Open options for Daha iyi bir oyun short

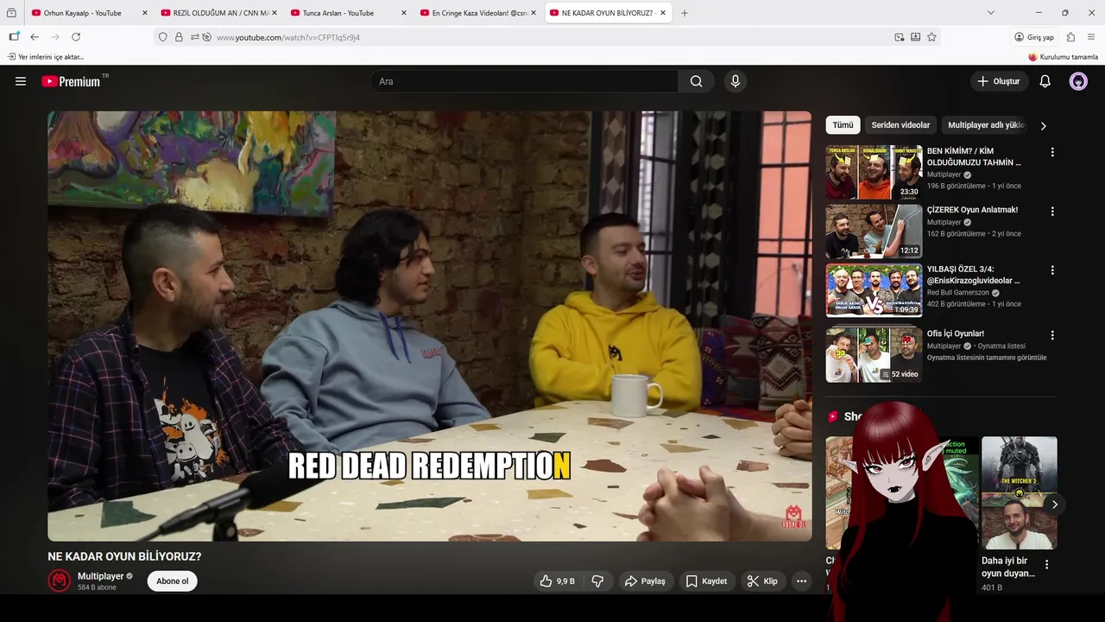(1047, 564)
